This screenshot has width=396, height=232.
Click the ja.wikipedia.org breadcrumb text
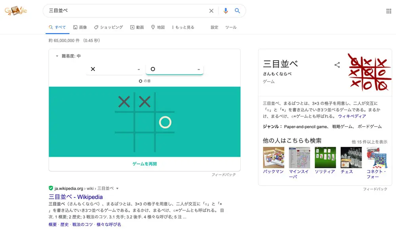point(69,188)
